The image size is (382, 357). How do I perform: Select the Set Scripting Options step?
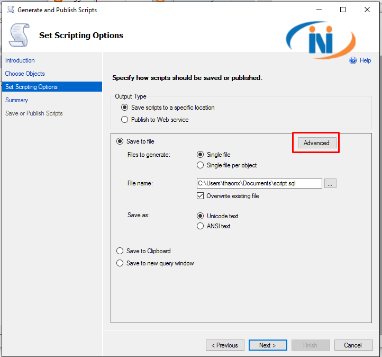52,87
